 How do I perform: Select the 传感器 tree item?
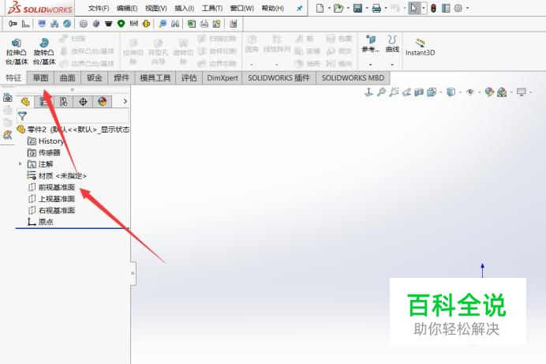pos(44,152)
